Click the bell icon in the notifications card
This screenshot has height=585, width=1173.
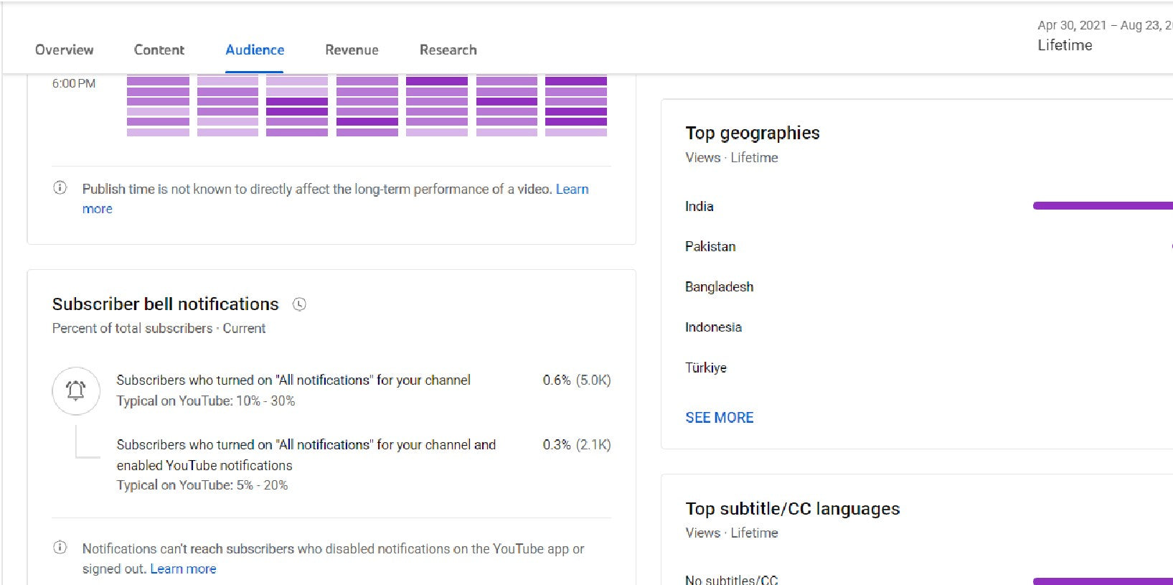pos(76,390)
